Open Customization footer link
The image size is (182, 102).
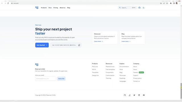point(110,75)
